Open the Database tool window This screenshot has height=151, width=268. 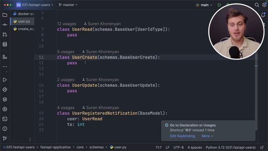coord(5,44)
